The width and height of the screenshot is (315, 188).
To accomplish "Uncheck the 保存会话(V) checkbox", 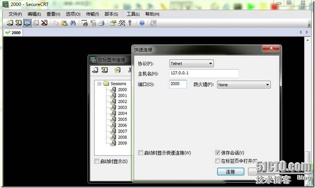I will (217, 152).
